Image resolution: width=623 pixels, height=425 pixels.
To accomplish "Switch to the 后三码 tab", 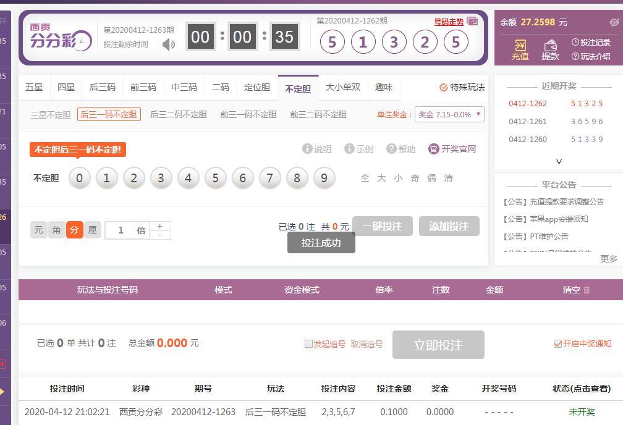I will 103,87.
